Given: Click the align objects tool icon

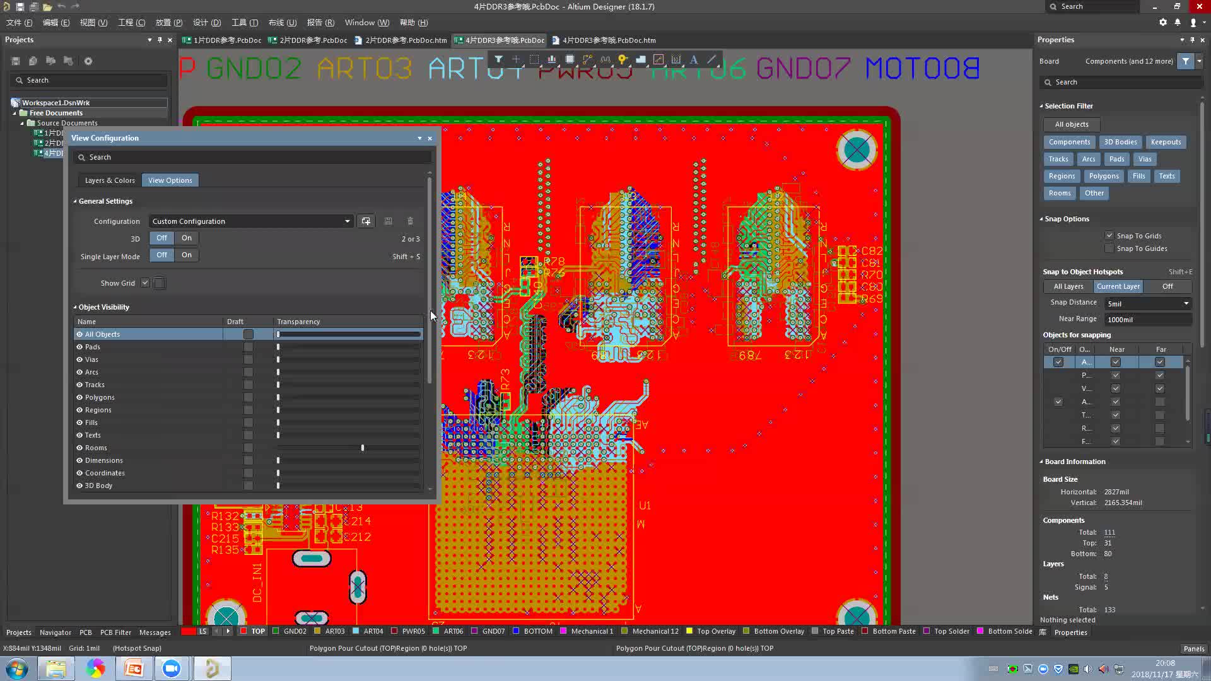Looking at the screenshot, I should tap(552, 59).
